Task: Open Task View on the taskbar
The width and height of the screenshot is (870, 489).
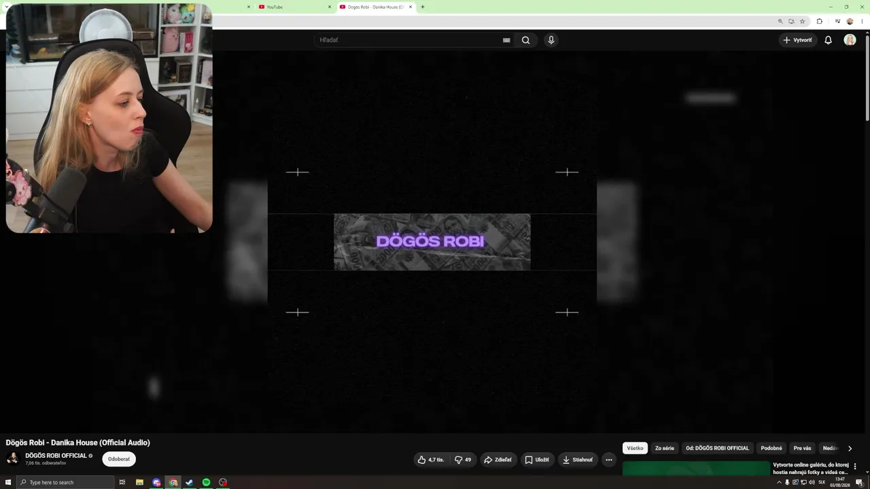Action: coord(122,482)
